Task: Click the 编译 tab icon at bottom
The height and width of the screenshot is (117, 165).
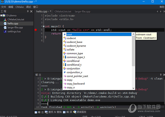Action: tap(64, 112)
